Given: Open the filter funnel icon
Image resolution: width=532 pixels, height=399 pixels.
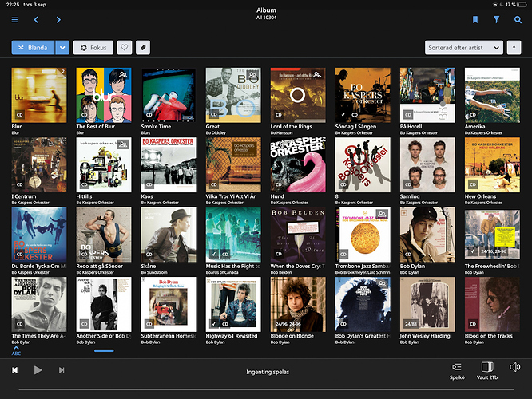Looking at the screenshot, I should click(496, 20).
